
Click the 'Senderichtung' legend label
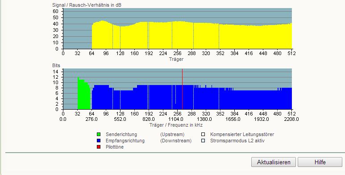tap(121, 134)
